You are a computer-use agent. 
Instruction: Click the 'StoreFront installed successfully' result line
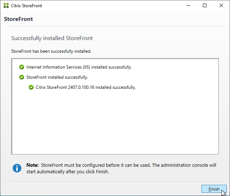coord(57,77)
